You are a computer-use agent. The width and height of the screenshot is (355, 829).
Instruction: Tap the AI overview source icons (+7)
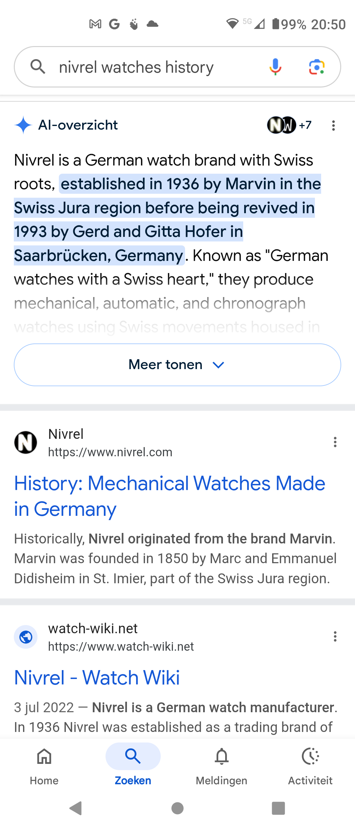(x=289, y=125)
